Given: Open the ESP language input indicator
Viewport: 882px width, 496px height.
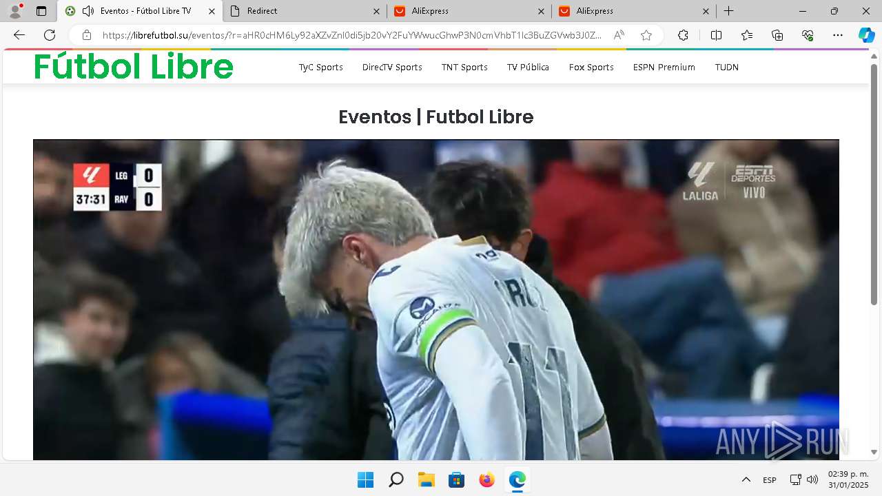Looking at the screenshot, I should (x=770, y=480).
